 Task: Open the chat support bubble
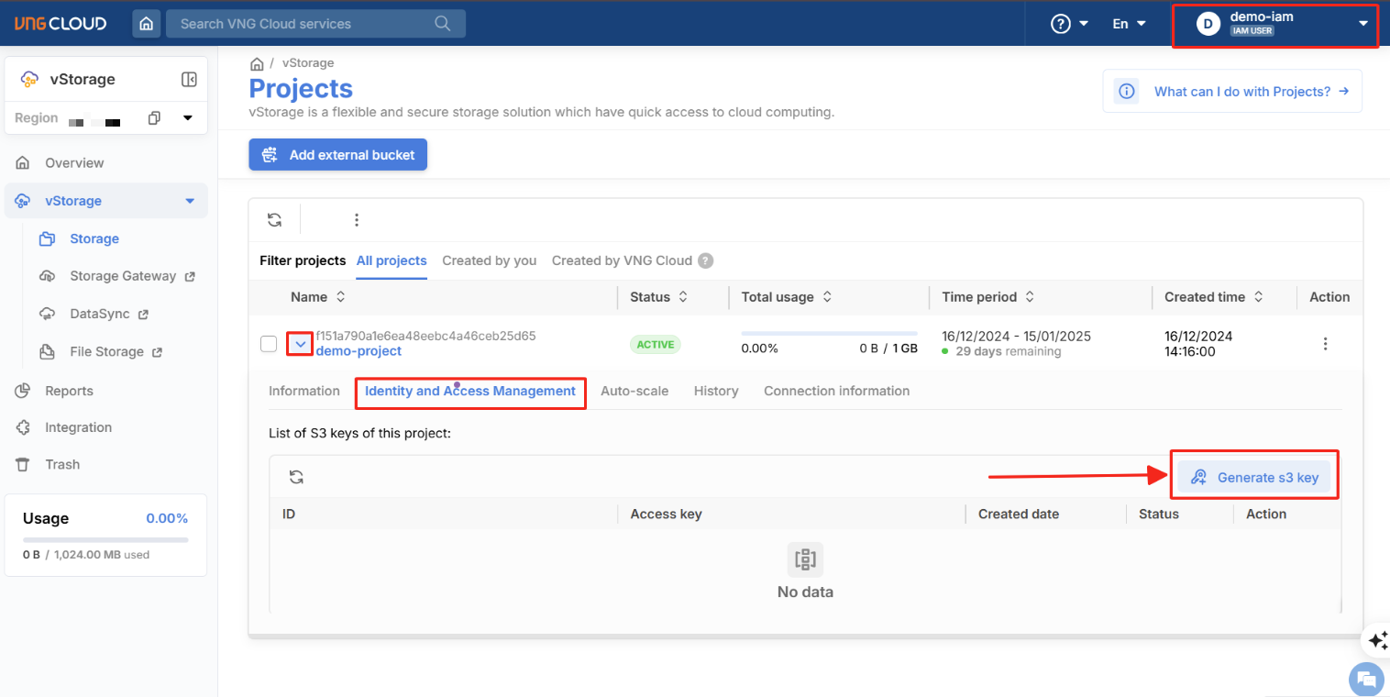tap(1366, 680)
